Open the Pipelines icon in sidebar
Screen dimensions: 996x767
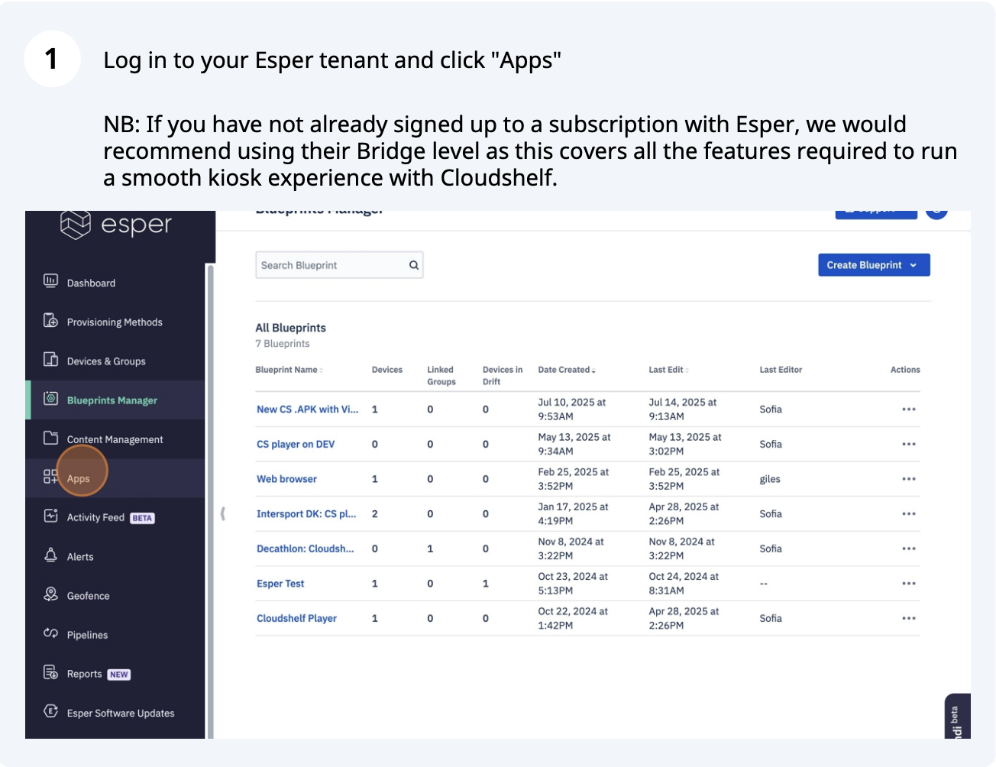pos(50,633)
